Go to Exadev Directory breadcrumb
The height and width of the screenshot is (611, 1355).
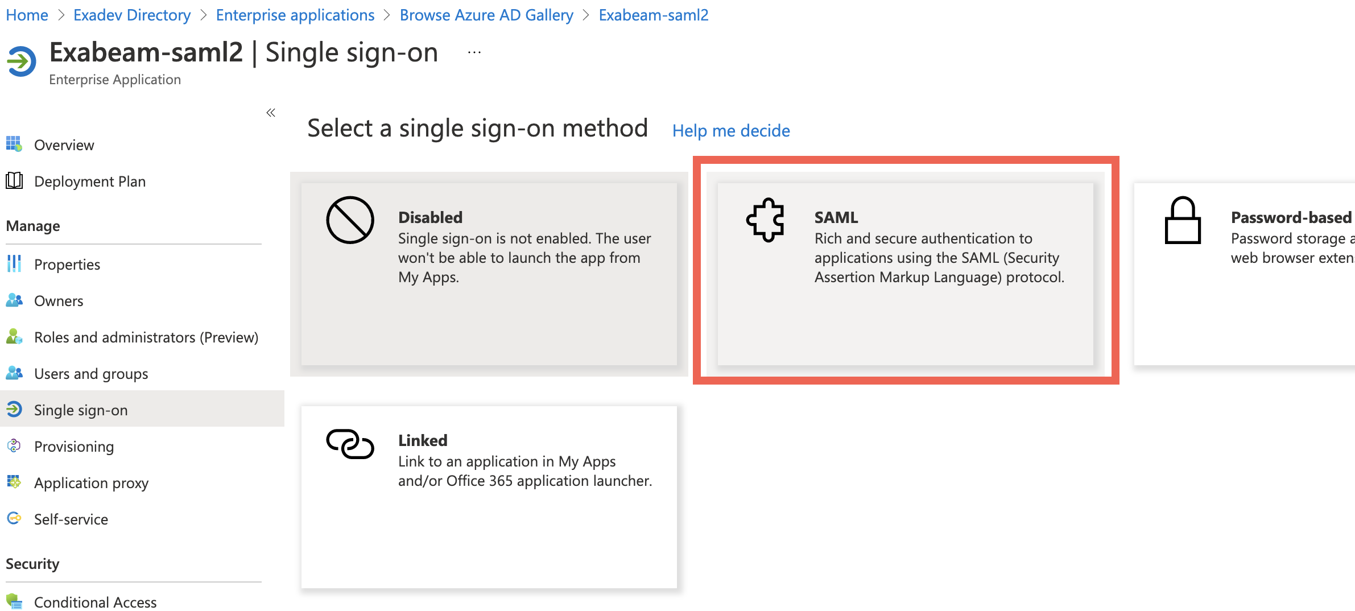click(x=132, y=15)
